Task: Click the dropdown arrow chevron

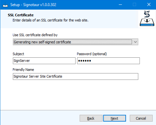Action: click(x=135, y=42)
